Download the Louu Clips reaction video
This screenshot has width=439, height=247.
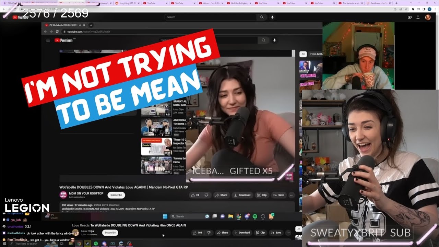point(242,233)
